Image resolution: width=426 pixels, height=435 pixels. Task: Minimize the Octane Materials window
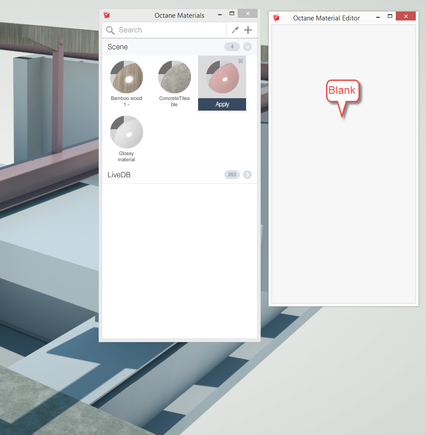click(220, 14)
